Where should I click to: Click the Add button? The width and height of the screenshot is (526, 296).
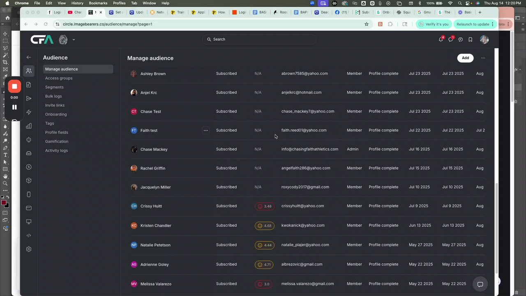(x=465, y=58)
